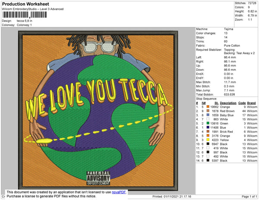Click the St. column header
The width and height of the screenshot is (259, 200).
217,103
